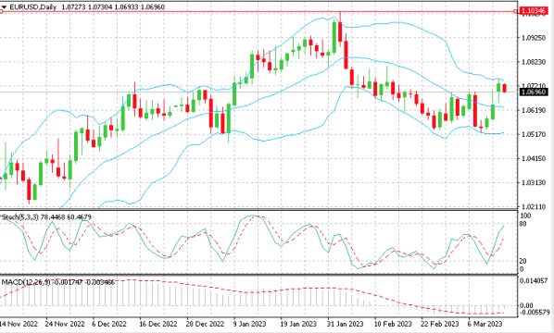Click the tall green candle at chart peak
554x333 pixels.
(334, 36)
